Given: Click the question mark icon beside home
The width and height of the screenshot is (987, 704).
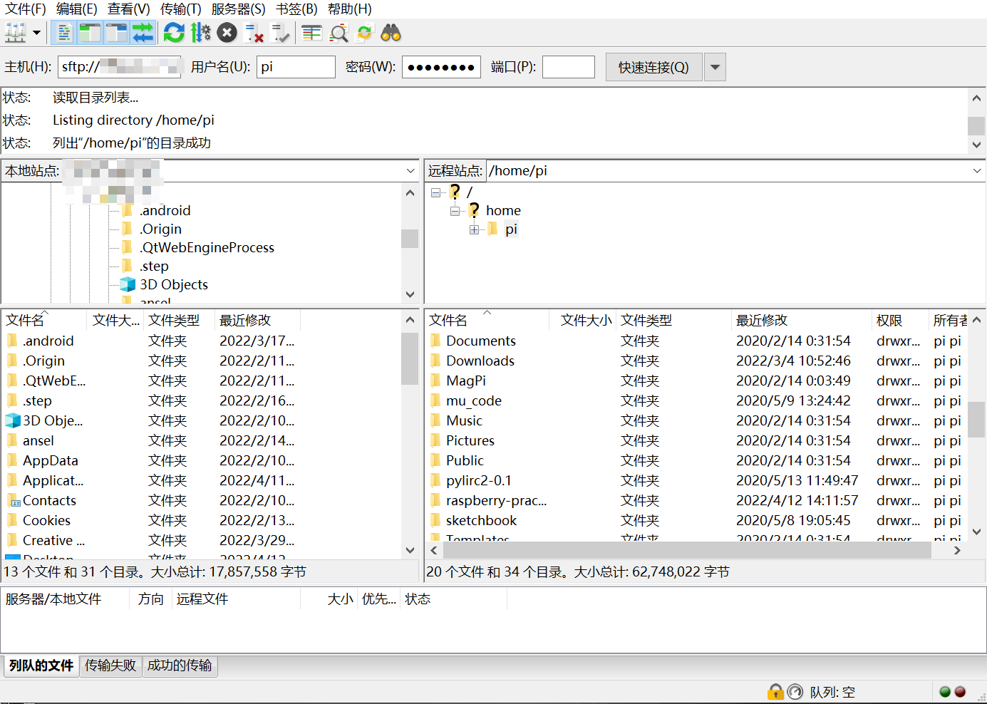Looking at the screenshot, I should coord(474,210).
